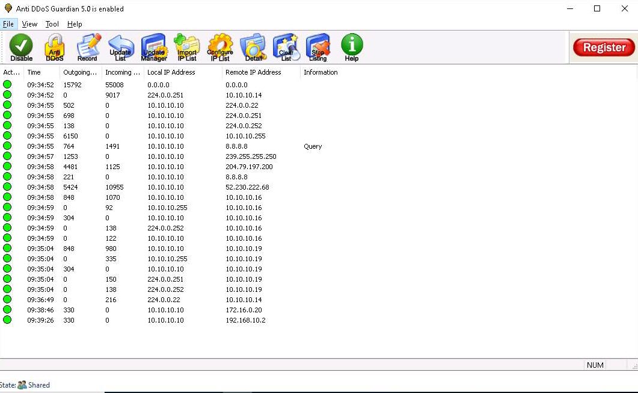This screenshot has height=393, width=638.
Task: Click green status icon of 09:34:57 row
Action: pyautogui.click(x=7, y=156)
